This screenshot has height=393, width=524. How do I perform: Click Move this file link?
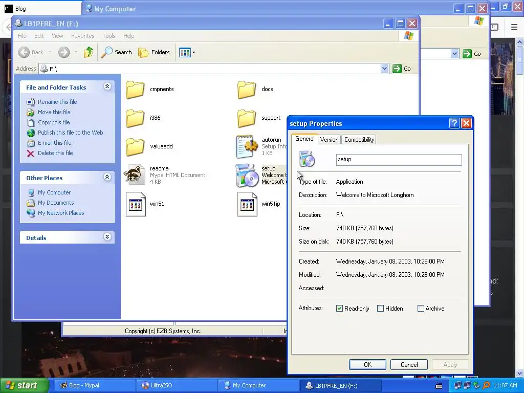(x=54, y=112)
